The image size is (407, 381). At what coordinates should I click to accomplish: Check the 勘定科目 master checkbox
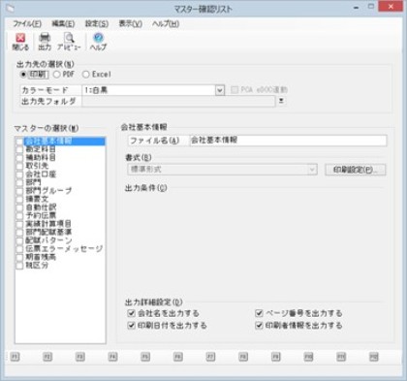tap(19, 149)
